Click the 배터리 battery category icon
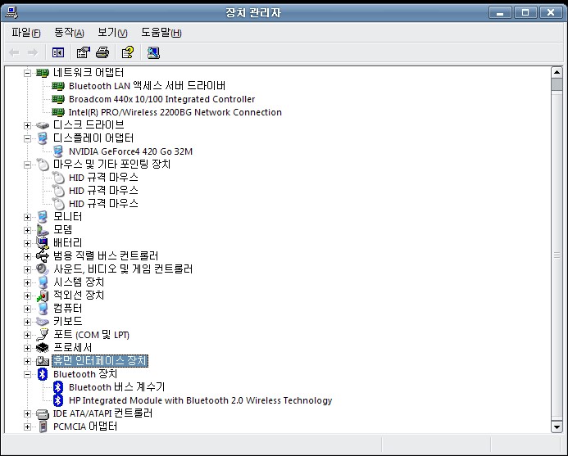568x456 pixels. pos(43,243)
